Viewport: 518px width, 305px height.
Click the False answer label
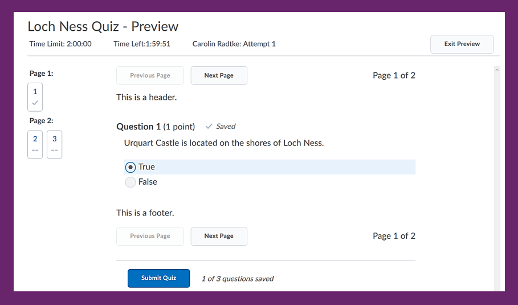point(148,182)
